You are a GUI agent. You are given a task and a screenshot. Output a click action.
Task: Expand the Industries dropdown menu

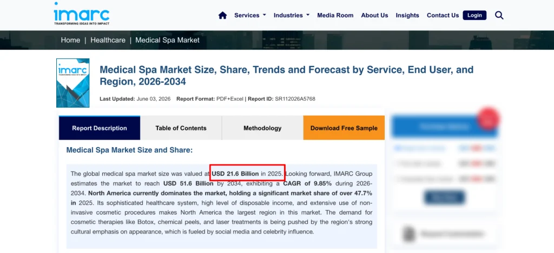coord(292,15)
